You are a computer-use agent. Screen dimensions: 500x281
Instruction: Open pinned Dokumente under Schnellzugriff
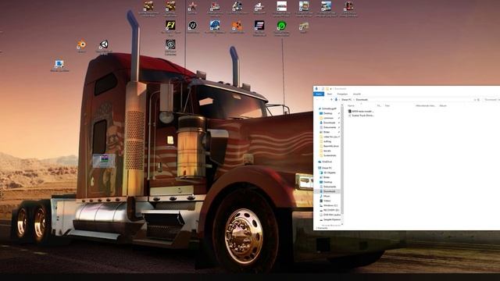[330, 127]
